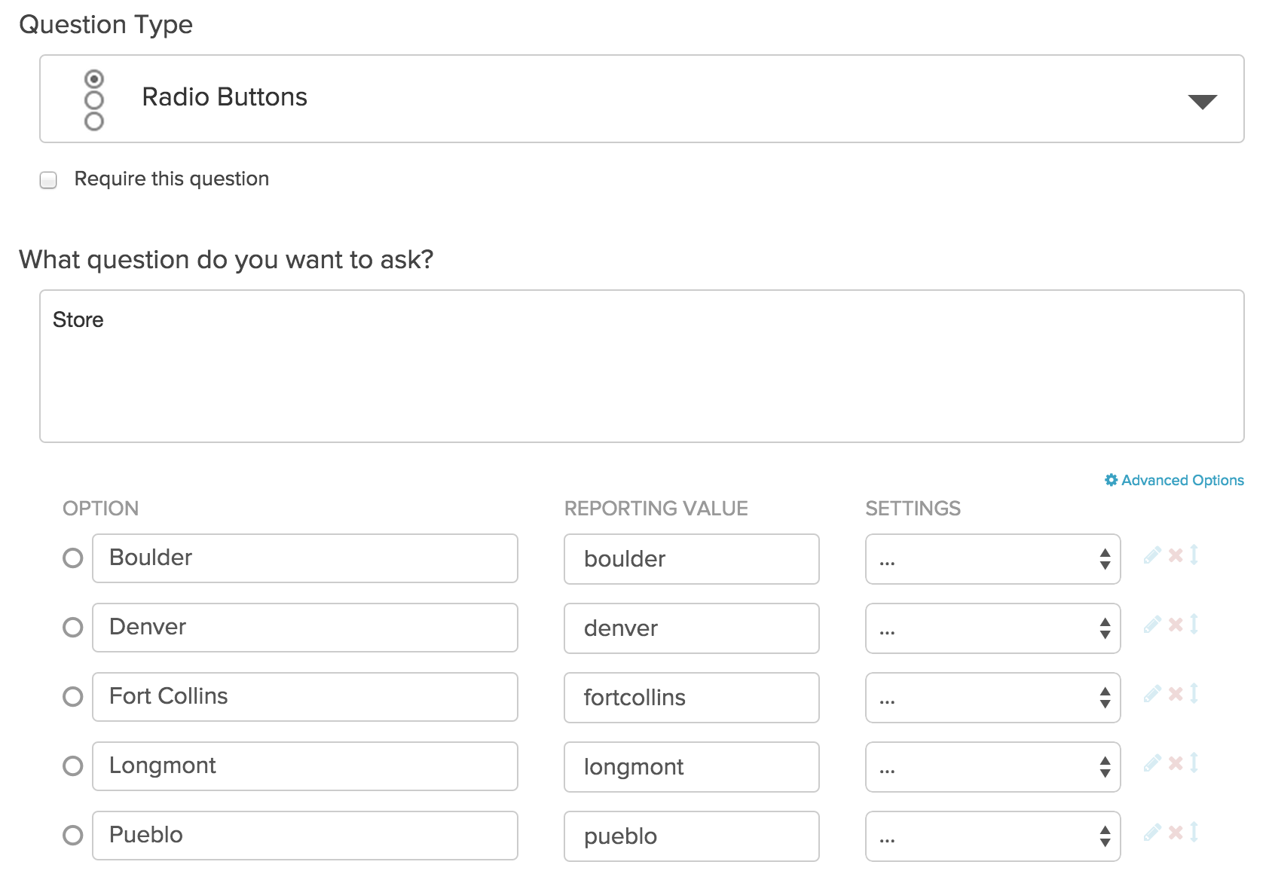Click the move handle icon for Boulder row
This screenshot has width=1269, height=874.
[1194, 555]
